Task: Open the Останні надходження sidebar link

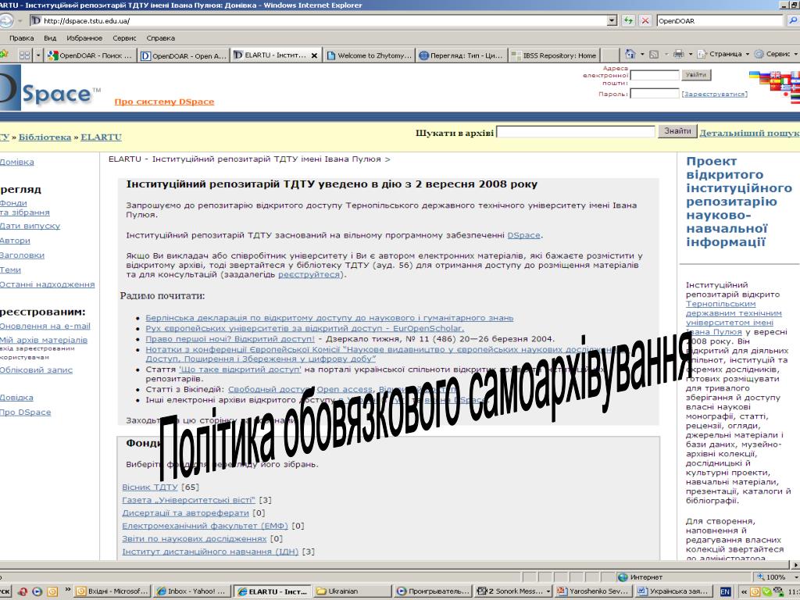Action: (48, 284)
